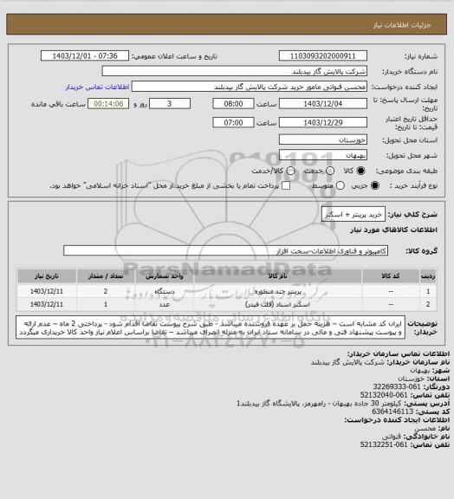
Task: Click the family name قنواتی
Action: click(392, 437)
